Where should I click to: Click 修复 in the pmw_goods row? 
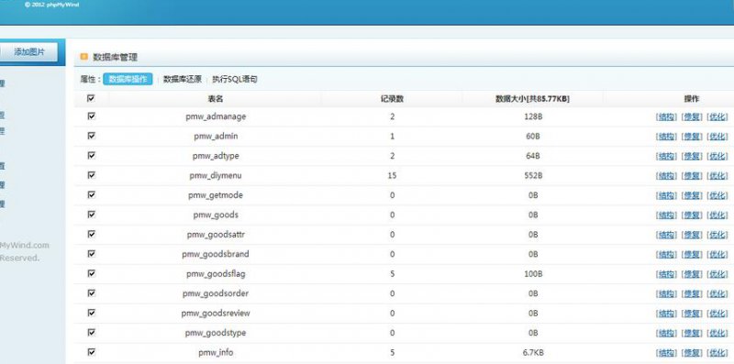point(692,215)
